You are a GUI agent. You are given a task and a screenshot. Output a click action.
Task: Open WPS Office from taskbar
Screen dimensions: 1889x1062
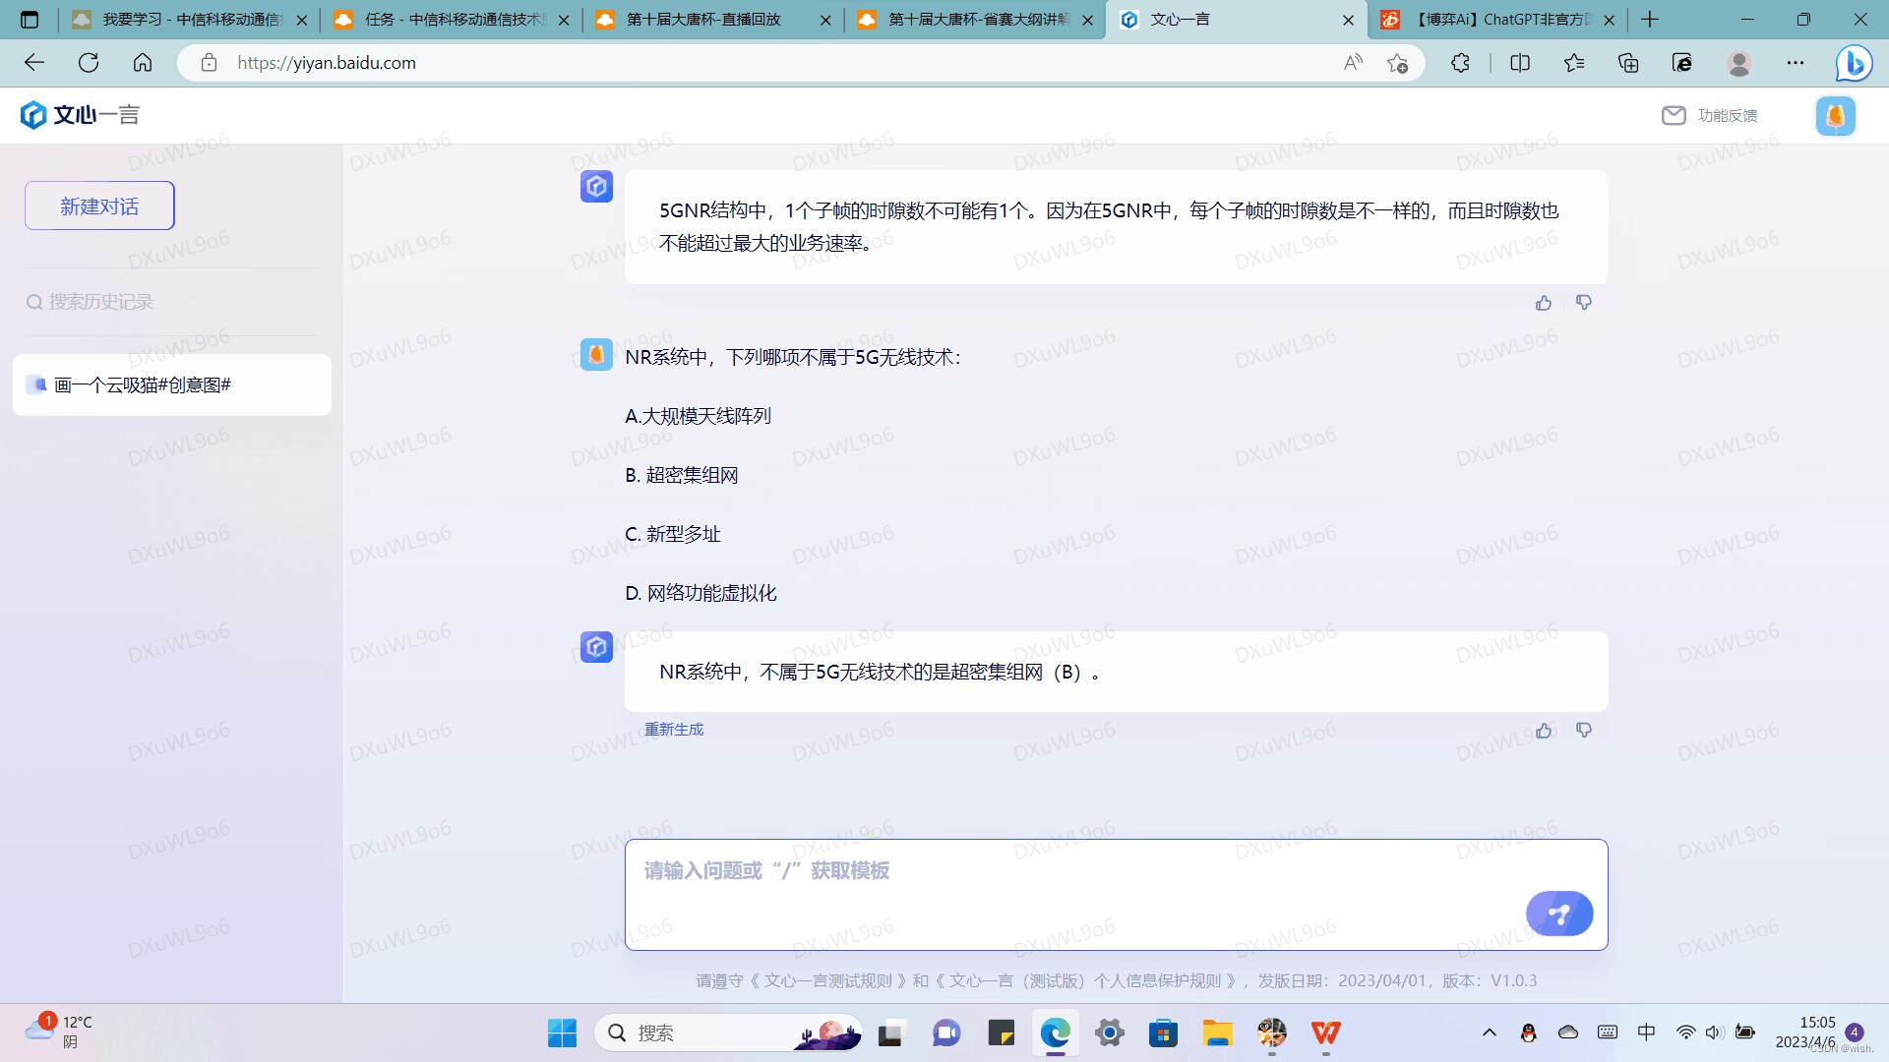point(1325,1032)
